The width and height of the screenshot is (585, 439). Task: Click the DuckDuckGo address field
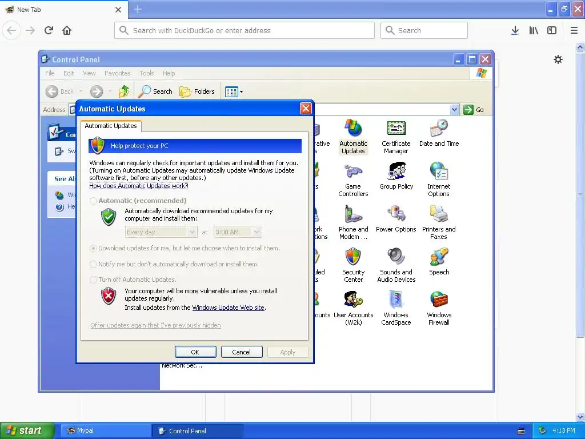[245, 30]
